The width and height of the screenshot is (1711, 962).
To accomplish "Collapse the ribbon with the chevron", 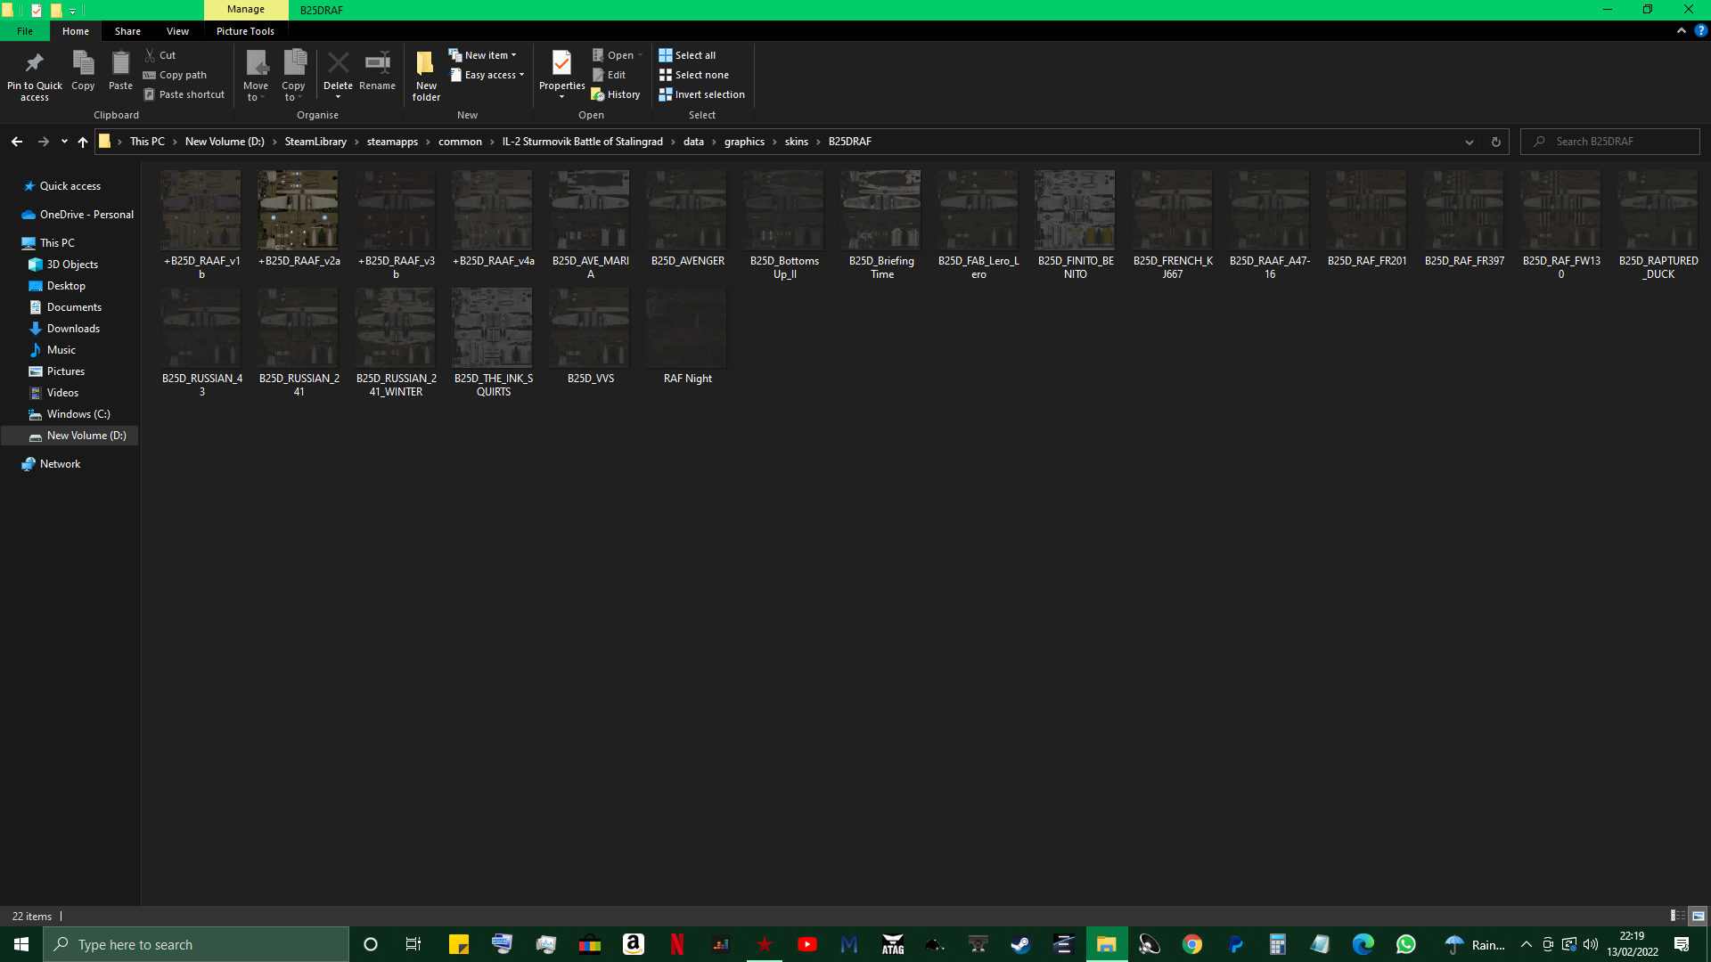I will pos(1682,30).
